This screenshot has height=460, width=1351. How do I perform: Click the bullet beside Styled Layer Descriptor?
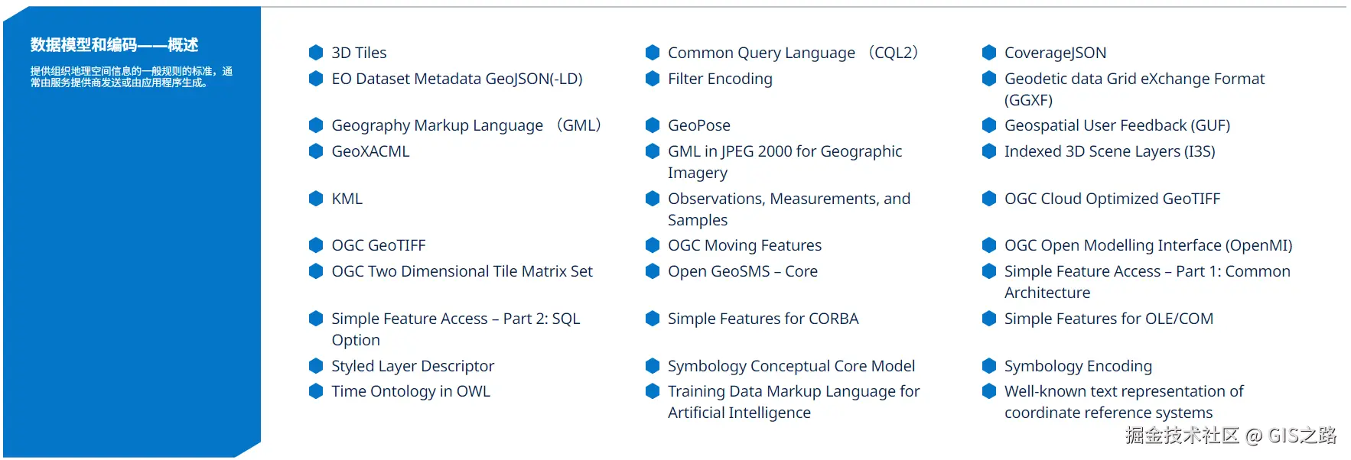(316, 366)
